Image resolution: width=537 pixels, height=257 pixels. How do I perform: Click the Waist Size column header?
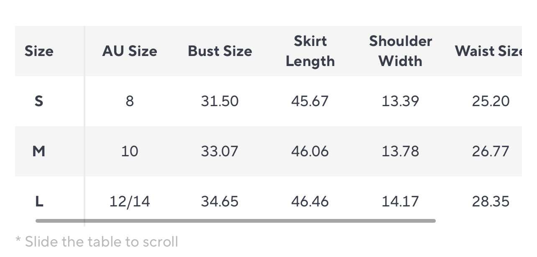tap(488, 51)
